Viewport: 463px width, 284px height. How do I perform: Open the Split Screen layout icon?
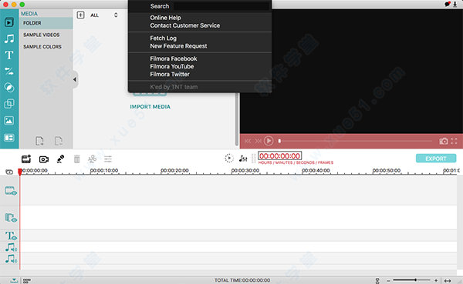point(9,138)
